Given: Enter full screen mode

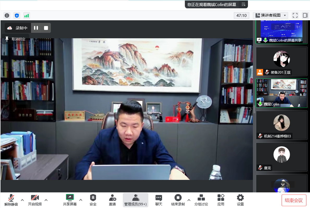Looking at the screenshot, I should pyautogui.click(x=295, y=15).
